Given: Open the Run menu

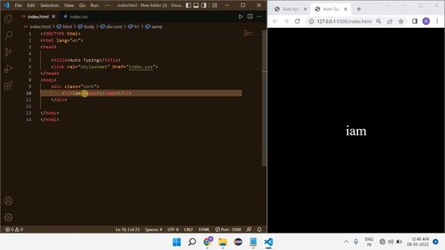Looking at the screenshot, I should point(95,6).
